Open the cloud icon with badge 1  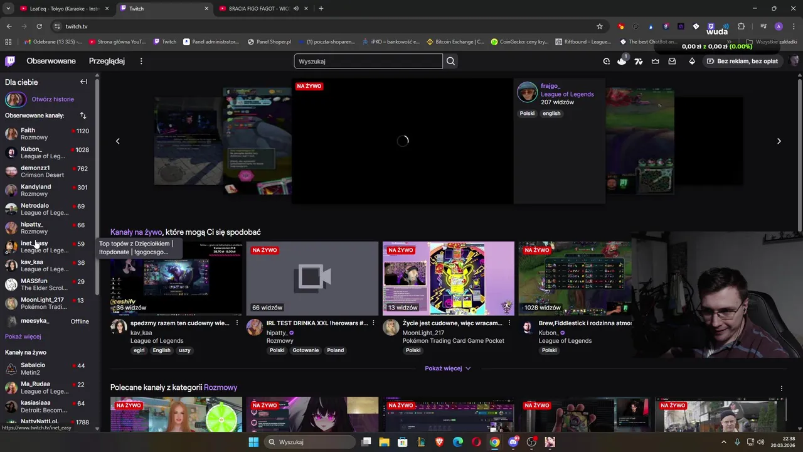pos(622,61)
